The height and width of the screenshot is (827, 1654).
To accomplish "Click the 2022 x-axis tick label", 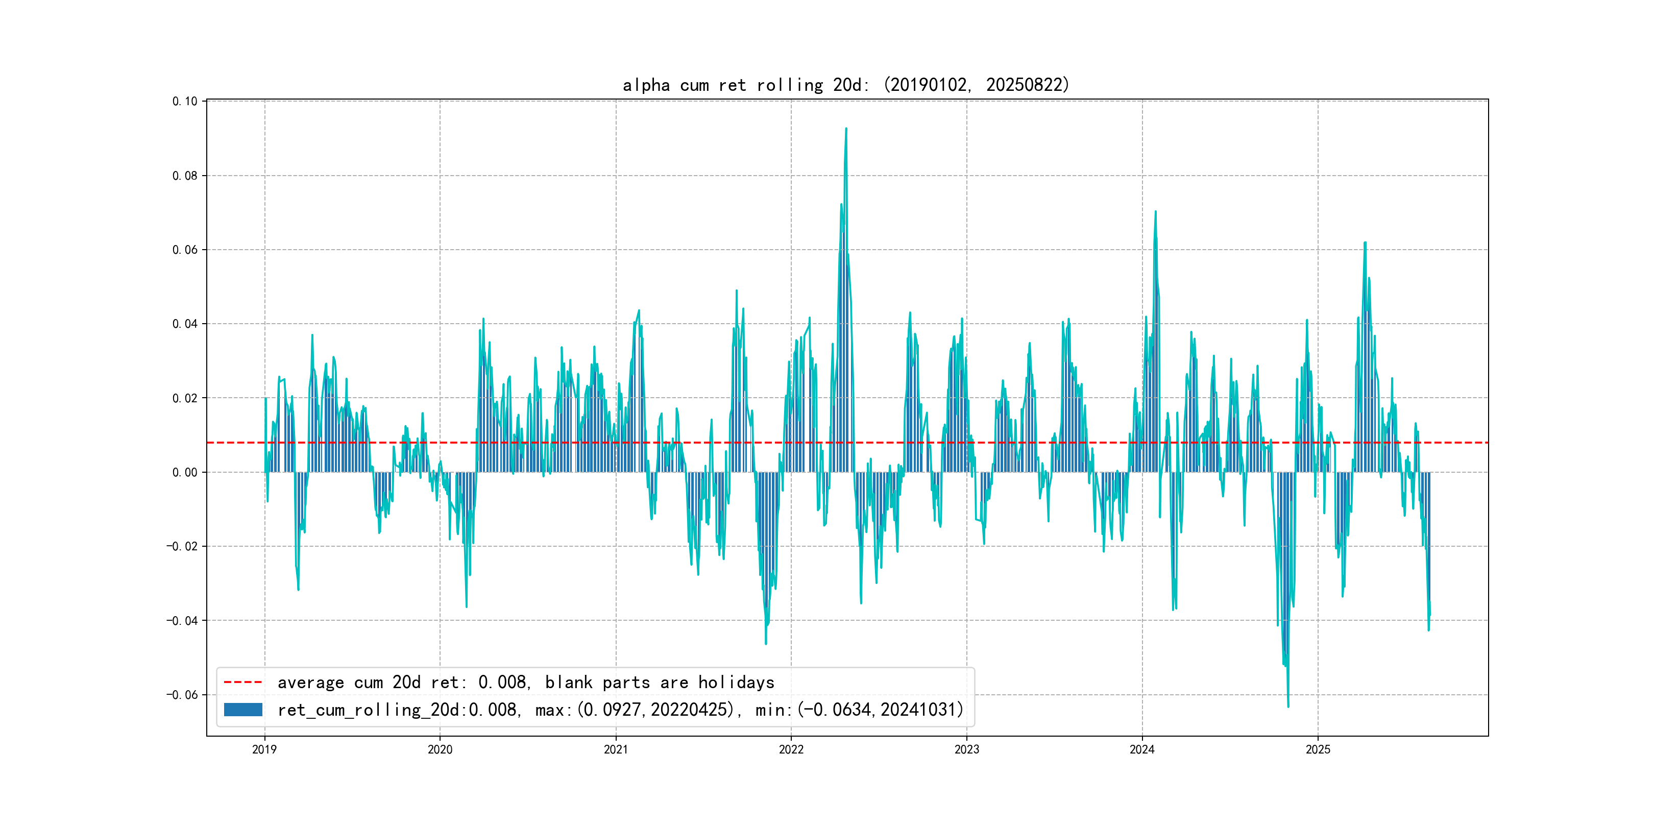I will pos(791,749).
